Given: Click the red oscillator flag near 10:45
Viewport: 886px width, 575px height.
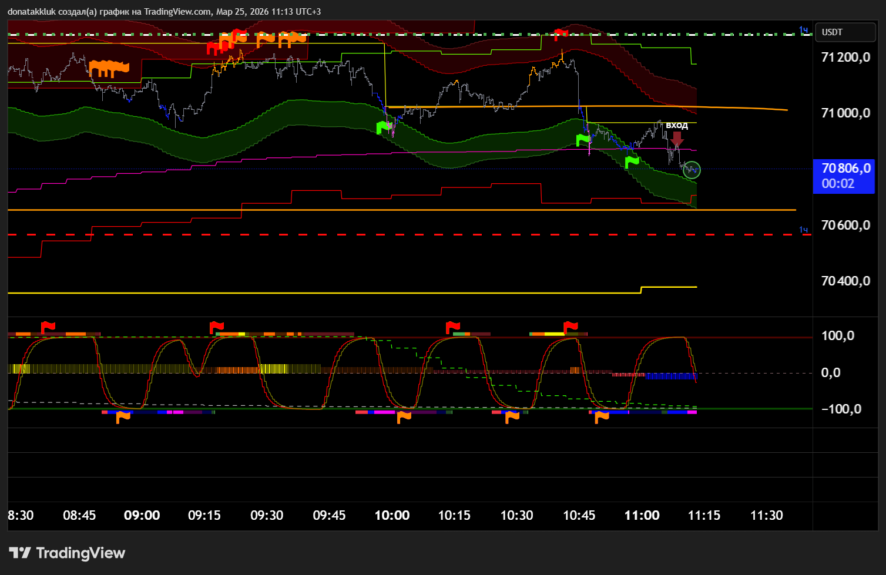Looking at the screenshot, I should (x=570, y=327).
